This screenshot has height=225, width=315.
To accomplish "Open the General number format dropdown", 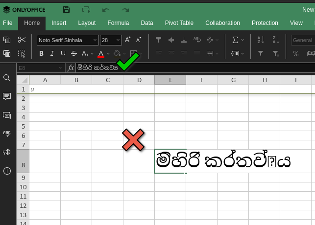I will tap(303, 40).
